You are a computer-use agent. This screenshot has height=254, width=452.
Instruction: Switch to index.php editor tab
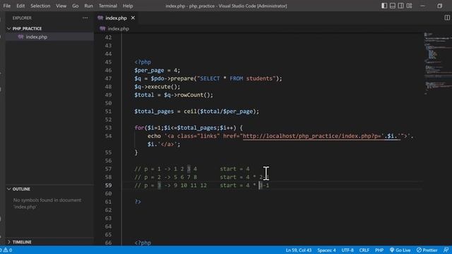pyautogui.click(x=116, y=18)
